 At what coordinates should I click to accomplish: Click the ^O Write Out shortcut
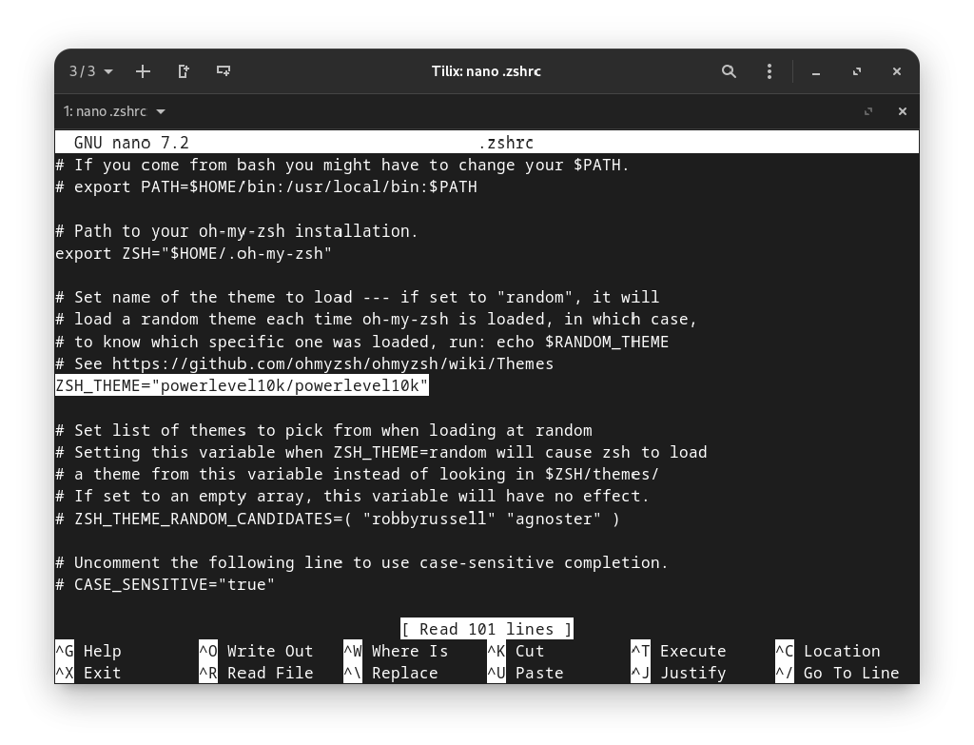256,651
